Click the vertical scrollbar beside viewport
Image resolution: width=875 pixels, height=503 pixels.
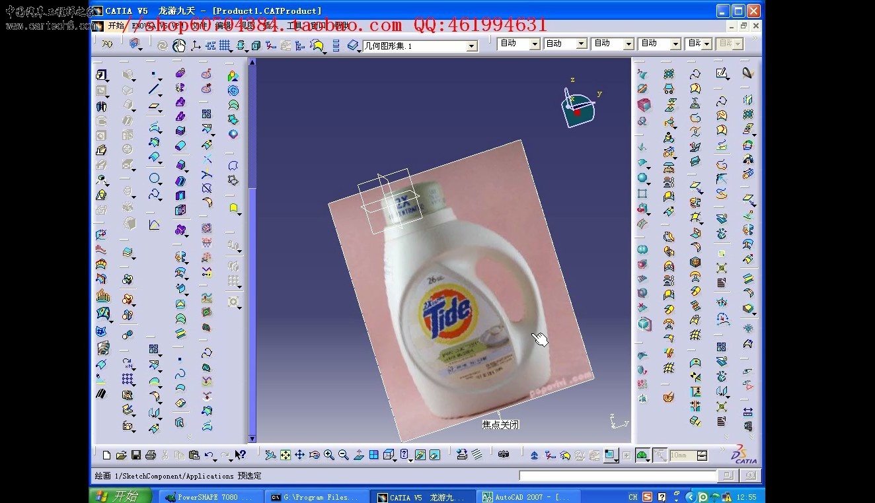click(252, 250)
